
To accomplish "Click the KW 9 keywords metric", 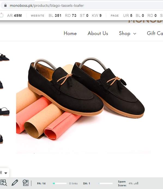I will [97, 15].
